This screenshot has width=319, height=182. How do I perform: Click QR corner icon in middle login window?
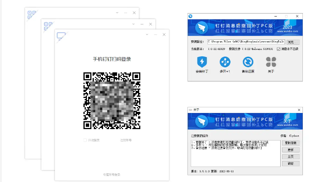pyautogui.click(x=48, y=26)
